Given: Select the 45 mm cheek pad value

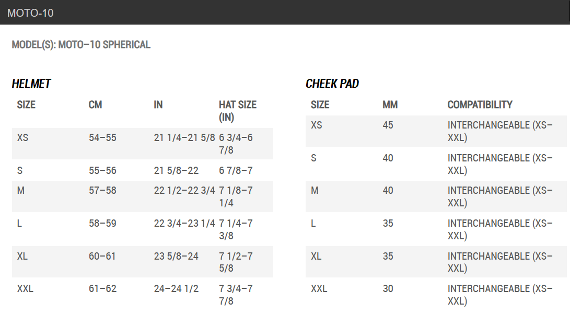Looking at the screenshot, I should pos(388,125).
